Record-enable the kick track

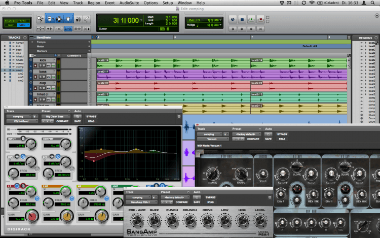click(x=35, y=65)
